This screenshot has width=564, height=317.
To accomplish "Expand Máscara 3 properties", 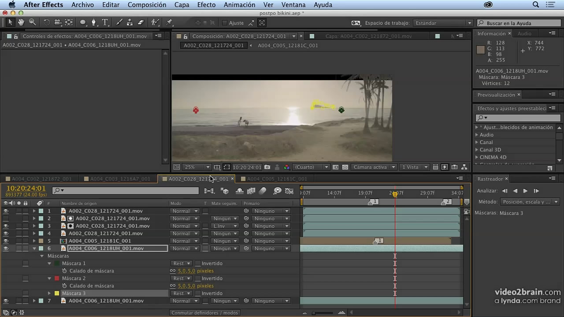I will coord(49,293).
